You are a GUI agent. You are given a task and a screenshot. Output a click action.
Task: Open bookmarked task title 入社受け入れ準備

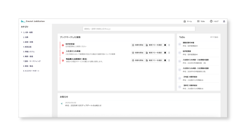tap(73, 51)
